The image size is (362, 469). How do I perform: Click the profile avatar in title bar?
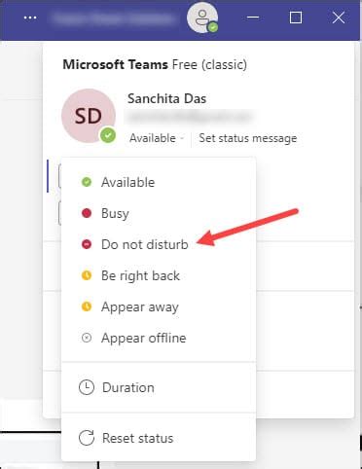(x=202, y=18)
